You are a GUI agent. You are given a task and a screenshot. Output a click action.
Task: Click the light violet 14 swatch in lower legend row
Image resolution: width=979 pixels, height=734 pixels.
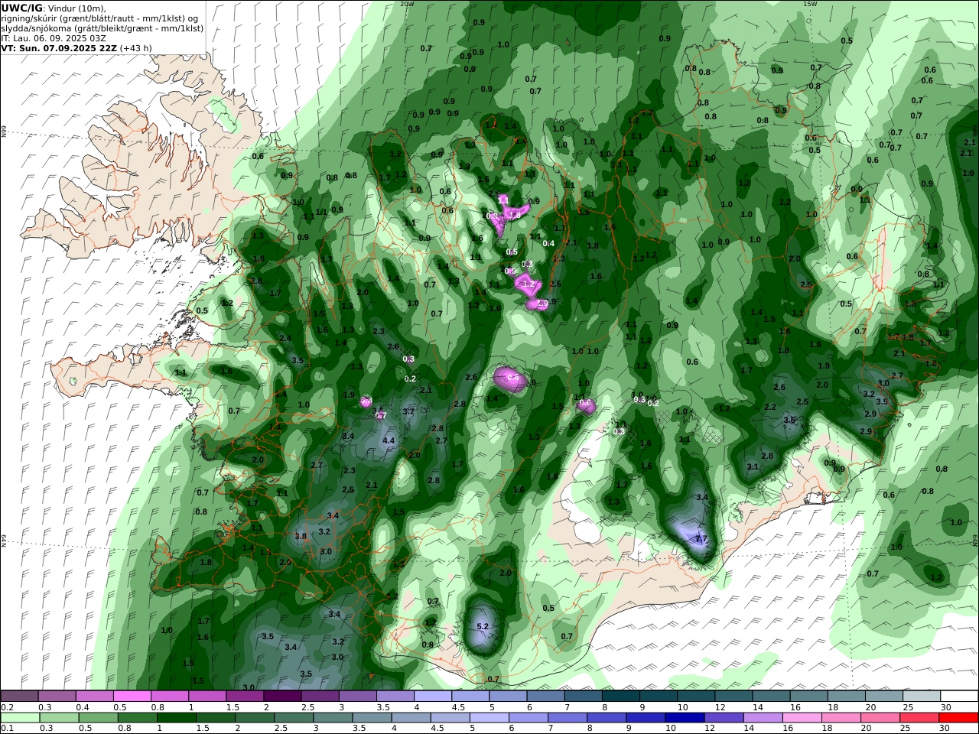[x=763, y=718]
